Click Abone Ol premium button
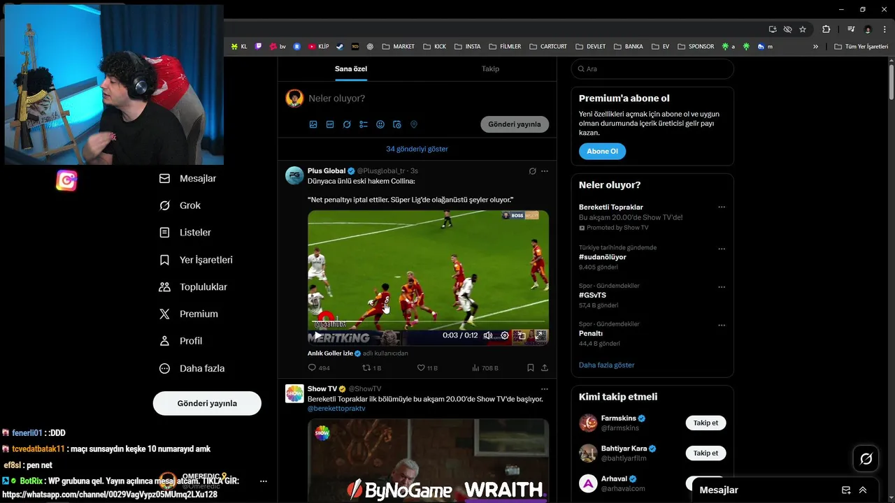 point(602,152)
